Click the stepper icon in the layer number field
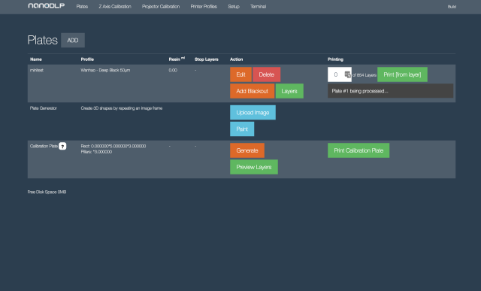This screenshot has width=481, height=291. pyautogui.click(x=347, y=74)
